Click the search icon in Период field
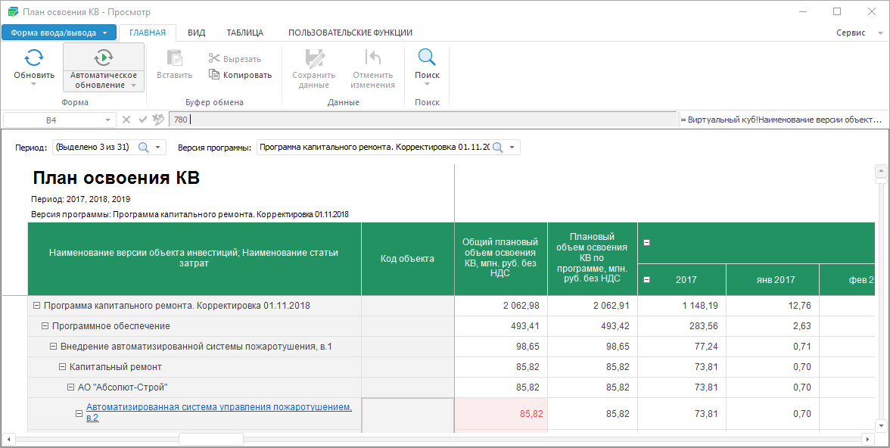Viewport: 890px width, 448px height. coord(143,148)
